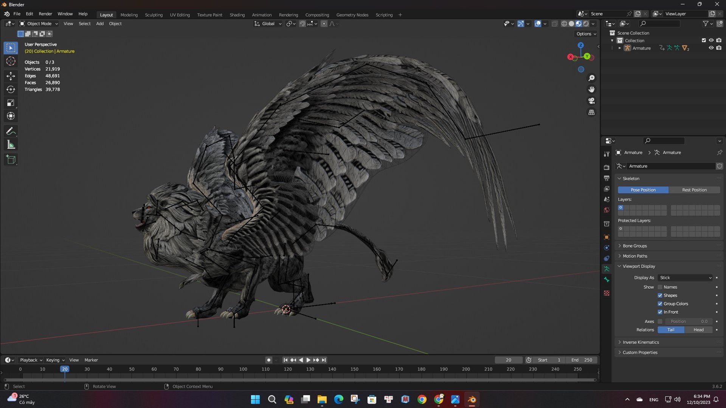The image size is (726, 408).
Task: Open the Display As Stick dropdown
Action: click(x=685, y=278)
